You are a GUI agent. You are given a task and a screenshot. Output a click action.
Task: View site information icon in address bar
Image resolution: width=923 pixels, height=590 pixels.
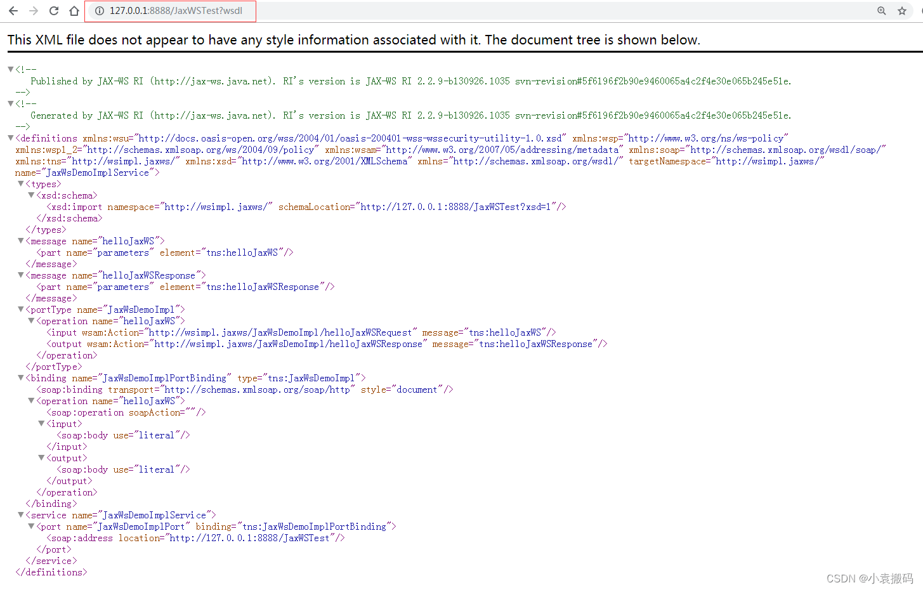[x=99, y=11]
